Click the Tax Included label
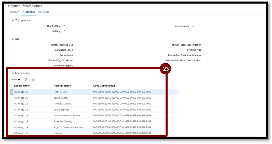 pos(66,55)
